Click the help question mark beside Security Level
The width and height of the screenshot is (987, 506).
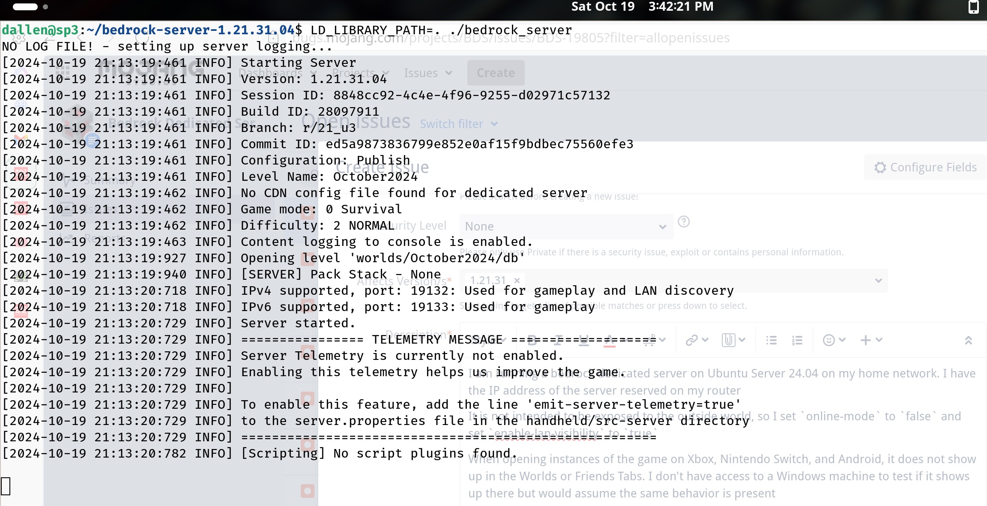click(684, 222)
